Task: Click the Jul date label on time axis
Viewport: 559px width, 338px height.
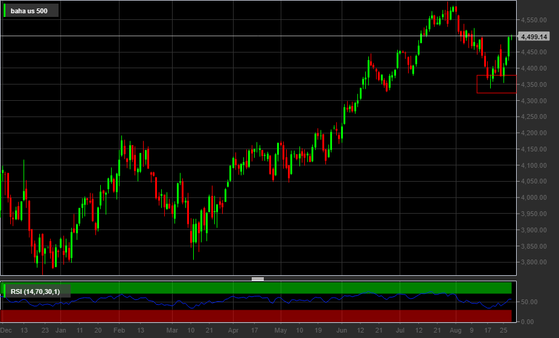Action: (400, 331)
